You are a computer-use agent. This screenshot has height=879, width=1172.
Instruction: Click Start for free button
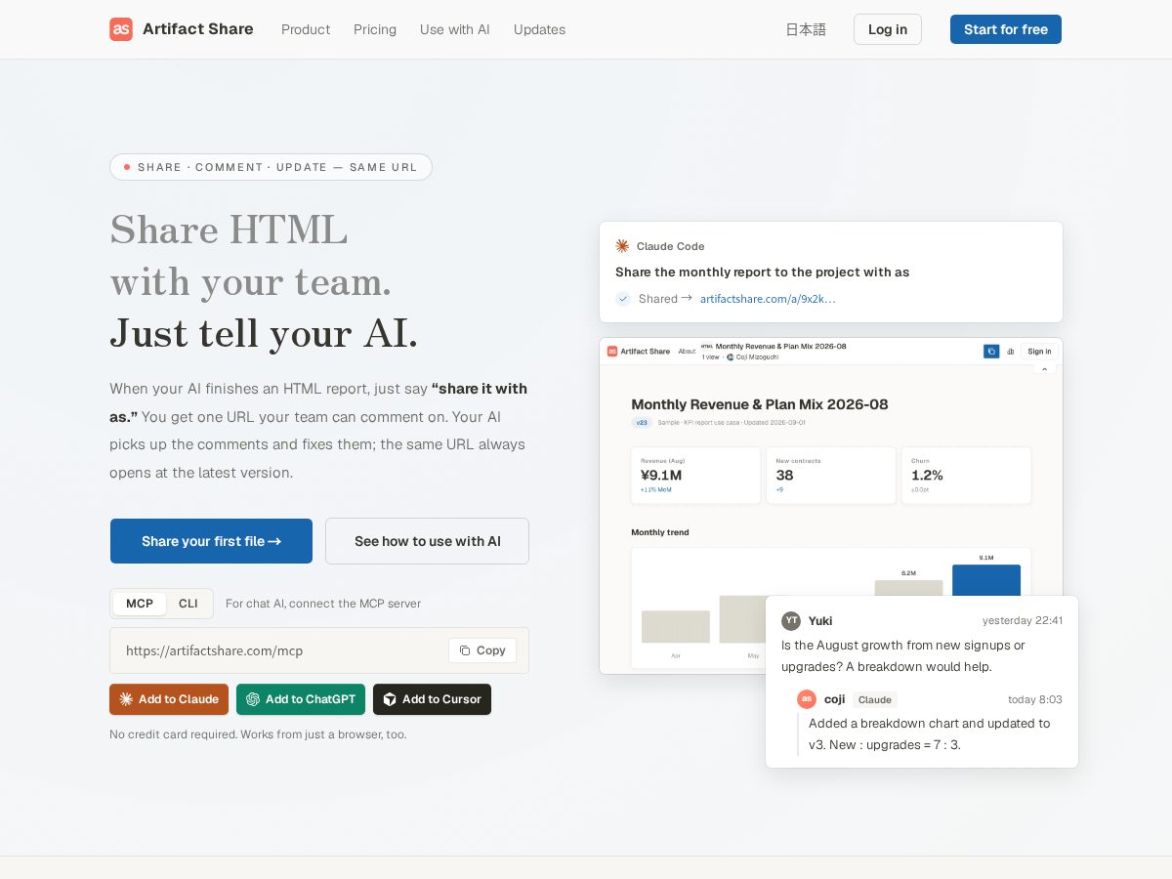tap(1006, 29)
